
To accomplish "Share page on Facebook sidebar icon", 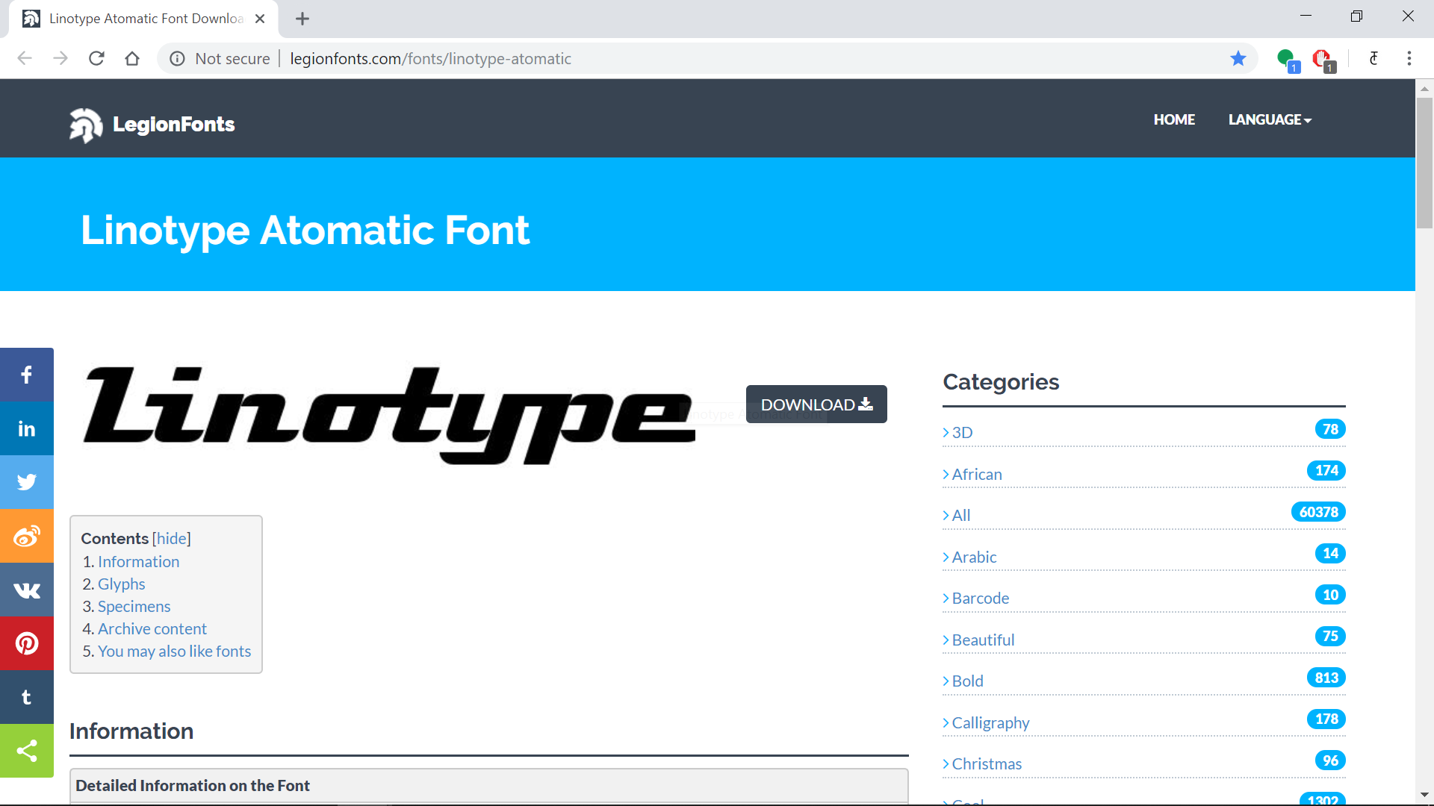I will coord(27,375).
